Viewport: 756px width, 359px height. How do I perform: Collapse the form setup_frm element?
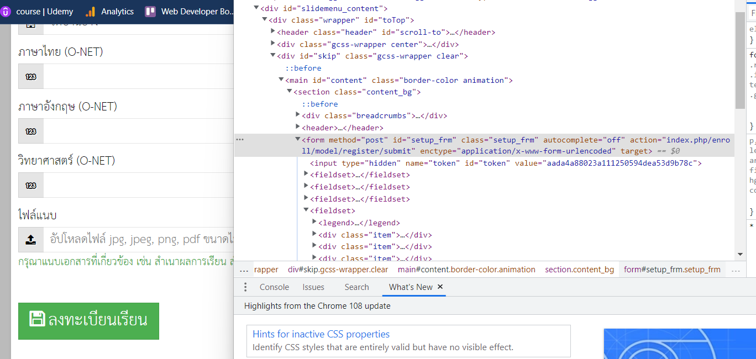(298, 140)
